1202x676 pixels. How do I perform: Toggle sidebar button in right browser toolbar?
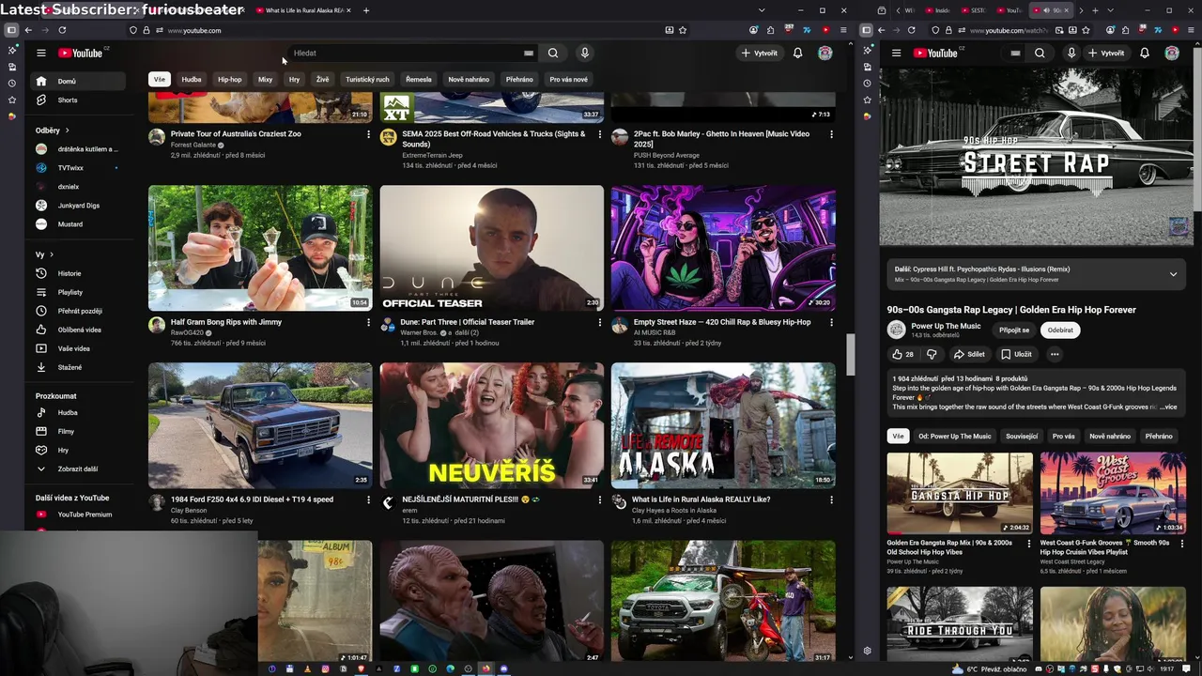[x=866, y=30]
